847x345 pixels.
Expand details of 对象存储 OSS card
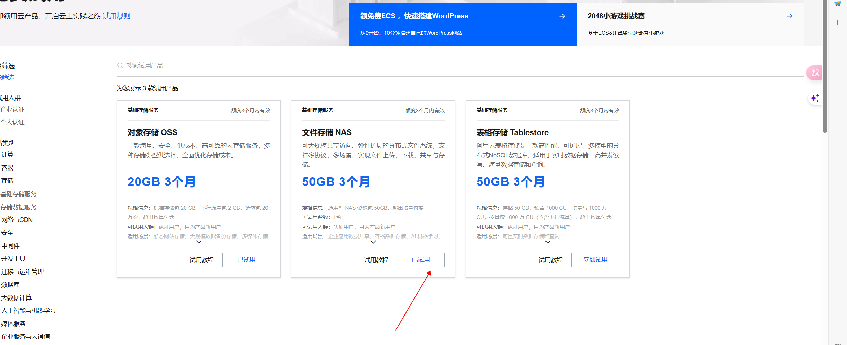199,242
